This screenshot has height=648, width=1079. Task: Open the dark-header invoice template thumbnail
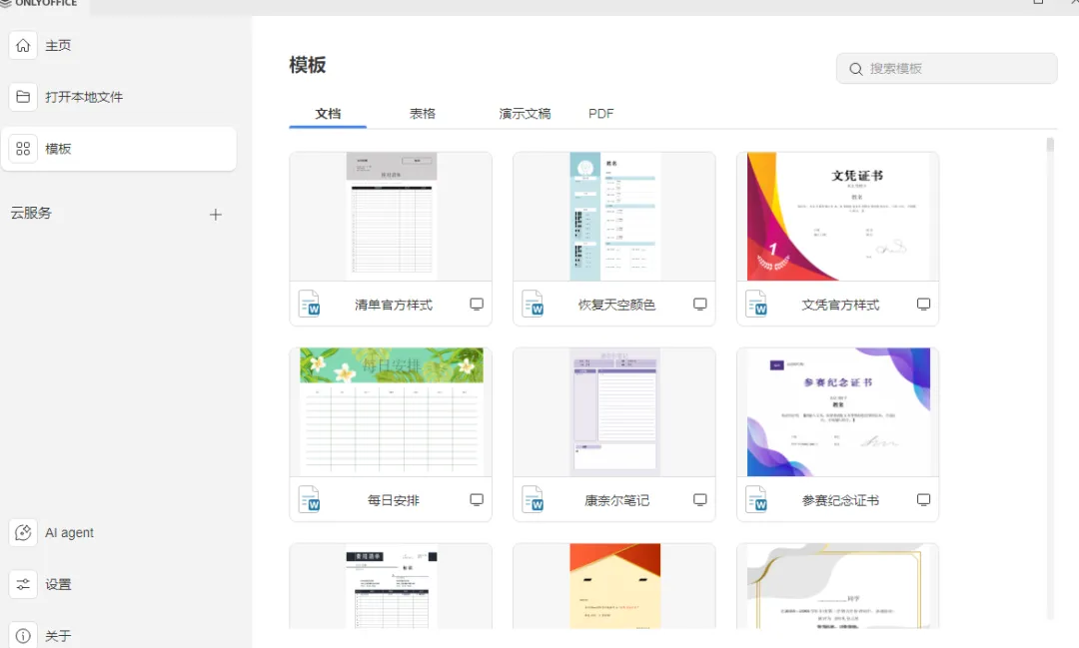coord(391,586)
